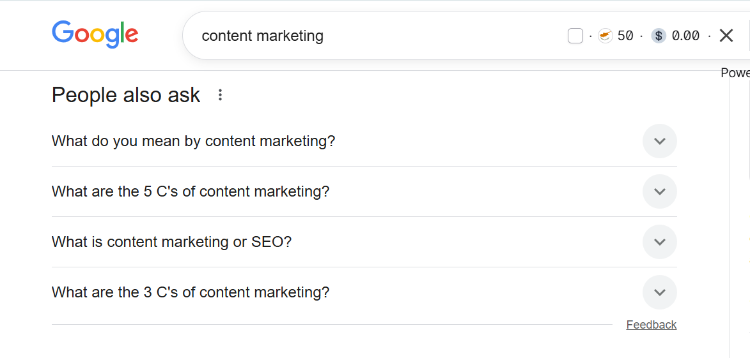Image resolution: width=750 pixels, height=358 pixels.
Task: Click the Cyprus flag icon in search bar
Action: click(605, 36)
